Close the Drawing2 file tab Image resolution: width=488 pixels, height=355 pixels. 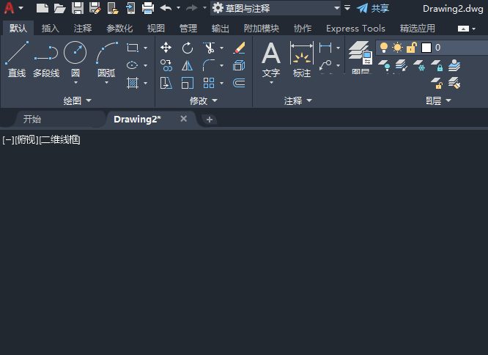coord(184,119)
